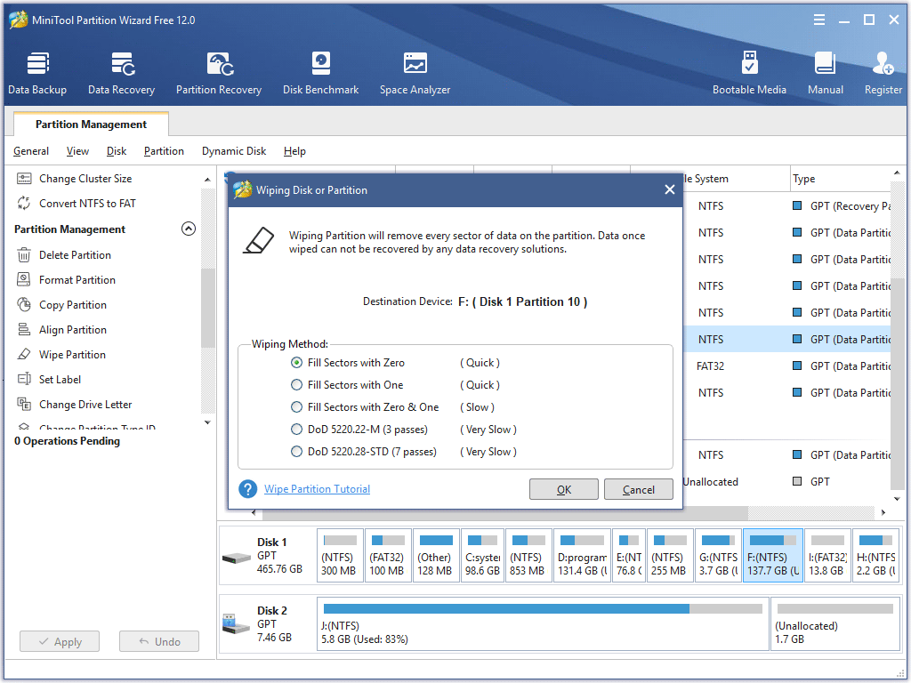Viewport: 911px width, 683px height.
Task: Launch the Data Recovery tool
Action: tap(121, 73)
